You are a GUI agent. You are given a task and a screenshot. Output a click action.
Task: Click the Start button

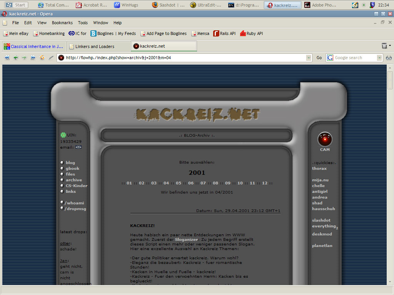click(17, 5)
